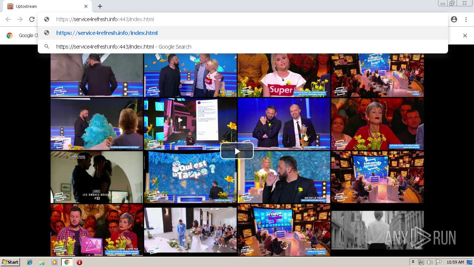Open the 'J'aime, j'aime pas' thumbnail
474x267 pixels.
(97, 230)
